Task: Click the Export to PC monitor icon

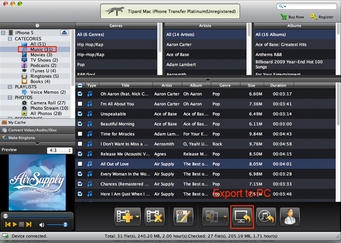Action: [242, 217]
